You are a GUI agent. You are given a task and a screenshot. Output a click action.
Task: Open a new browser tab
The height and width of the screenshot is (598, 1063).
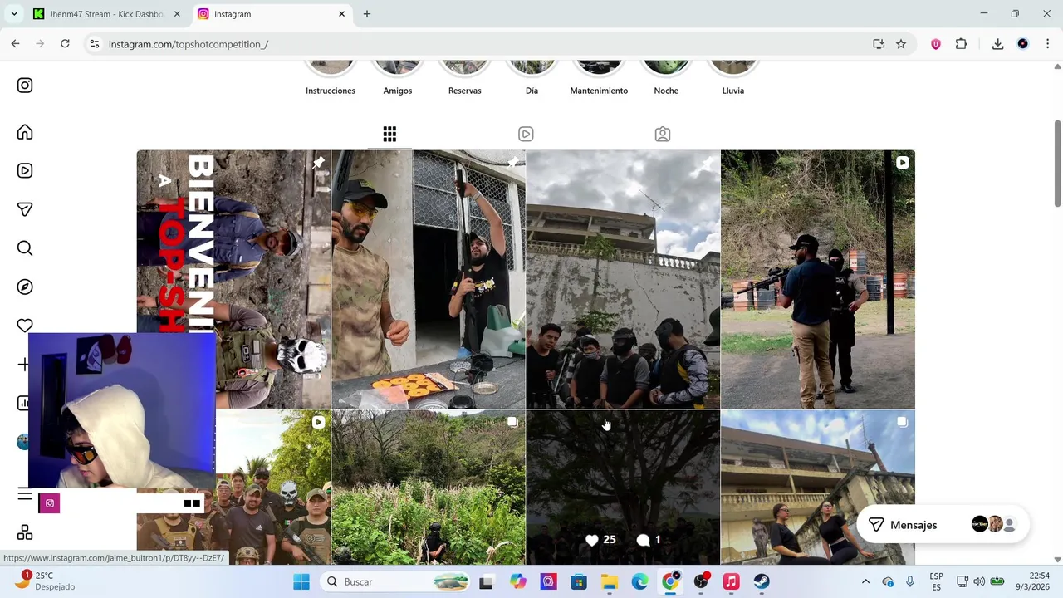coord(367,14)
